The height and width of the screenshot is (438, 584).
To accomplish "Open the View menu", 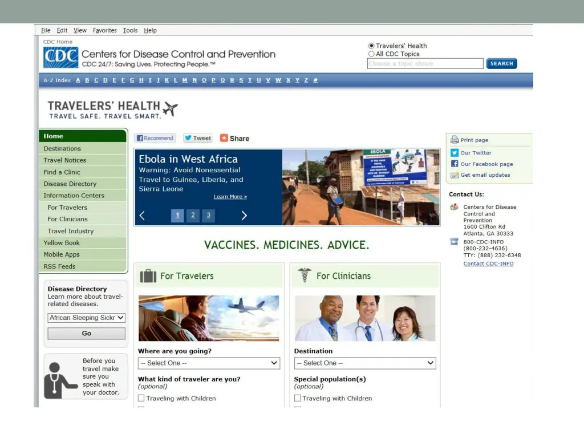I will [x=80, y=30].
